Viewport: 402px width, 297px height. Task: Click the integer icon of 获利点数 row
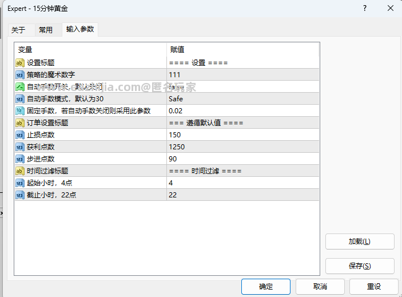coord(20,147)
